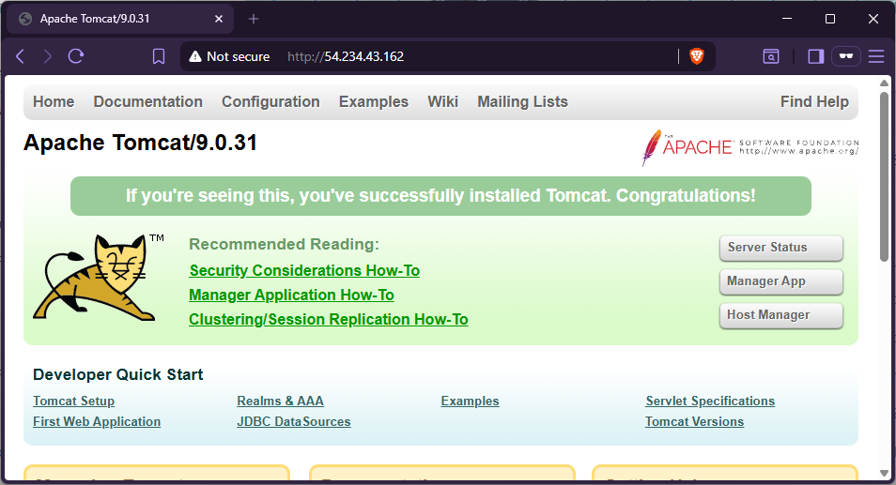Viewport: 896px width, 485px height.
Task: Open First Web Application link
Action: 97,421
